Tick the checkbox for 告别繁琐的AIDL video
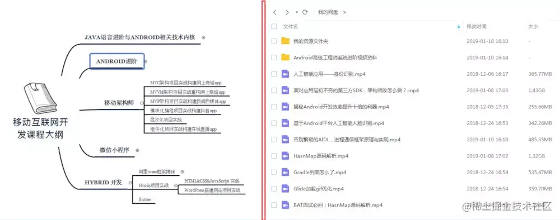 coord(274,140)
